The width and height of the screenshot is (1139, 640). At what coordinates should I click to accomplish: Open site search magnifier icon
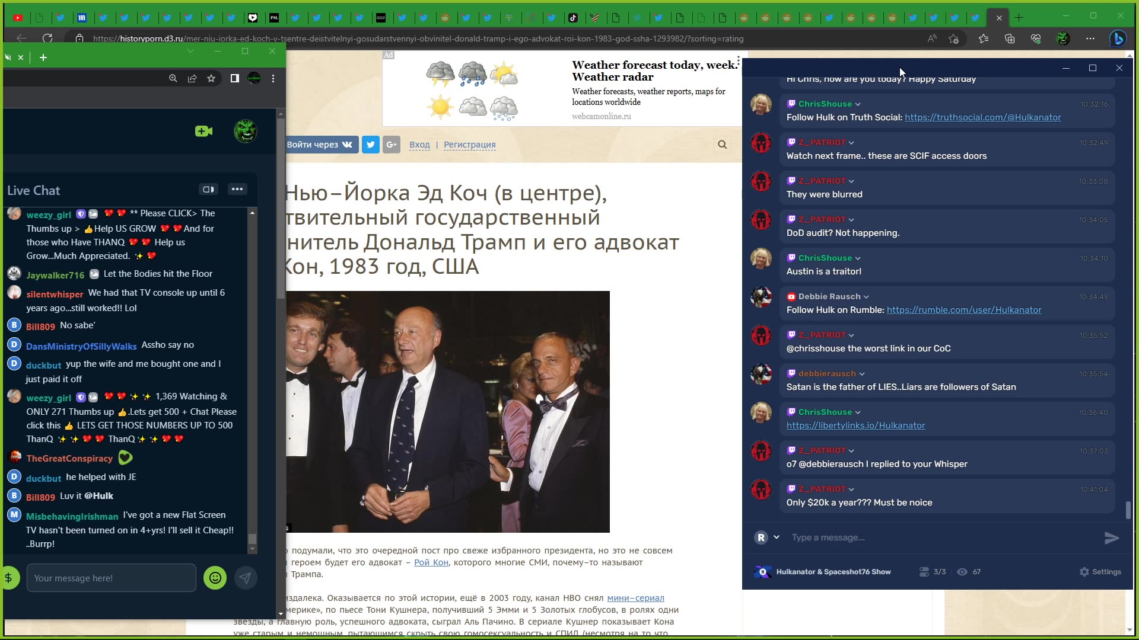(x=722, y=145)
